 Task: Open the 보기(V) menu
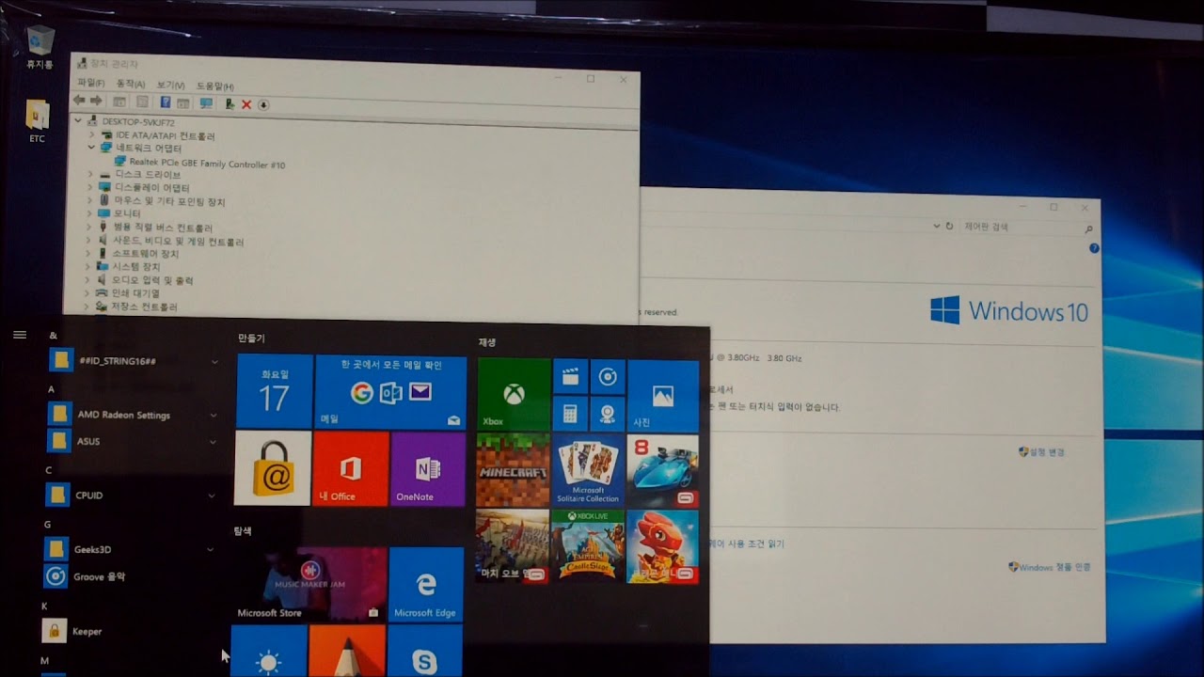tap(170, 86)
